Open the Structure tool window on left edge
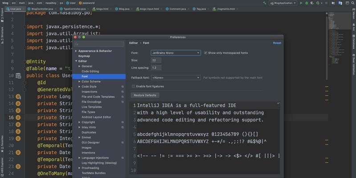 click(2, 35)
